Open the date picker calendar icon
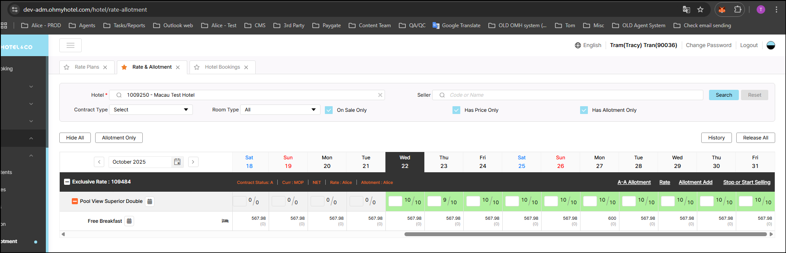This screenshot has width=786, height=253. click(x=177, y=162)
